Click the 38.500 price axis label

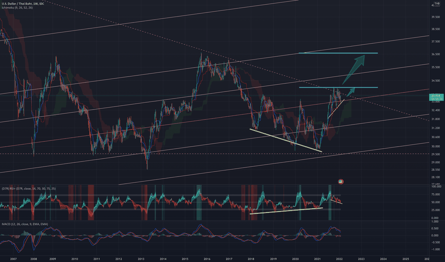pos(435,29)
